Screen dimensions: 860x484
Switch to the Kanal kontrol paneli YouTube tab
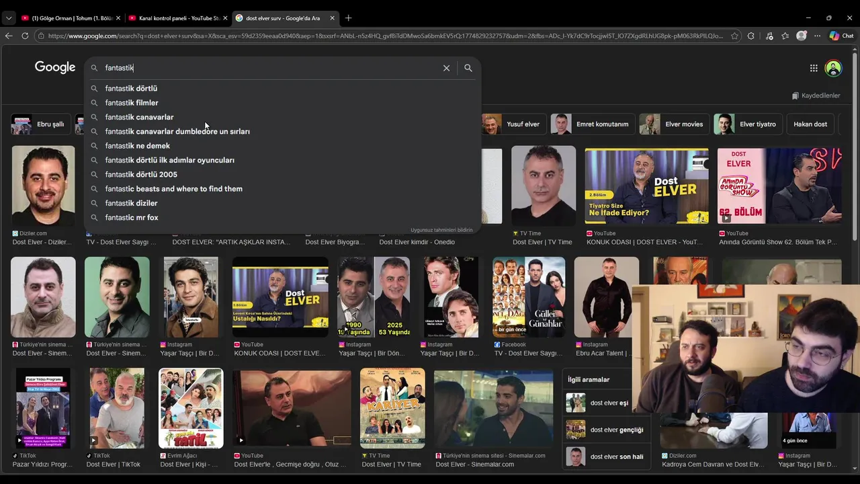pos(177,18)
